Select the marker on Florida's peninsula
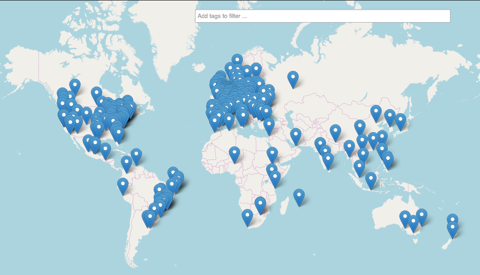This screenshot has width=480, height=275. 119,135
